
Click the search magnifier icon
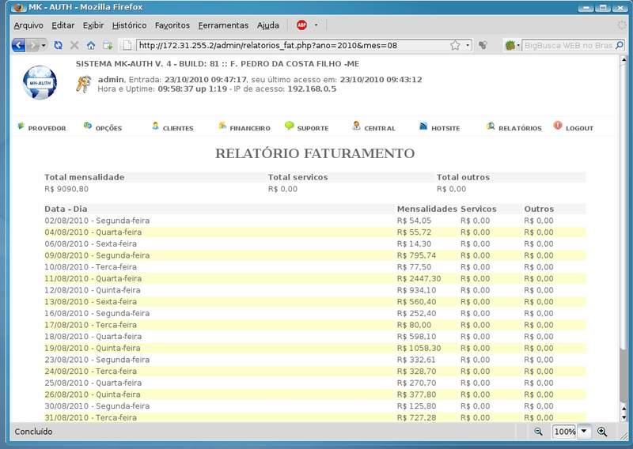(620, 45)
